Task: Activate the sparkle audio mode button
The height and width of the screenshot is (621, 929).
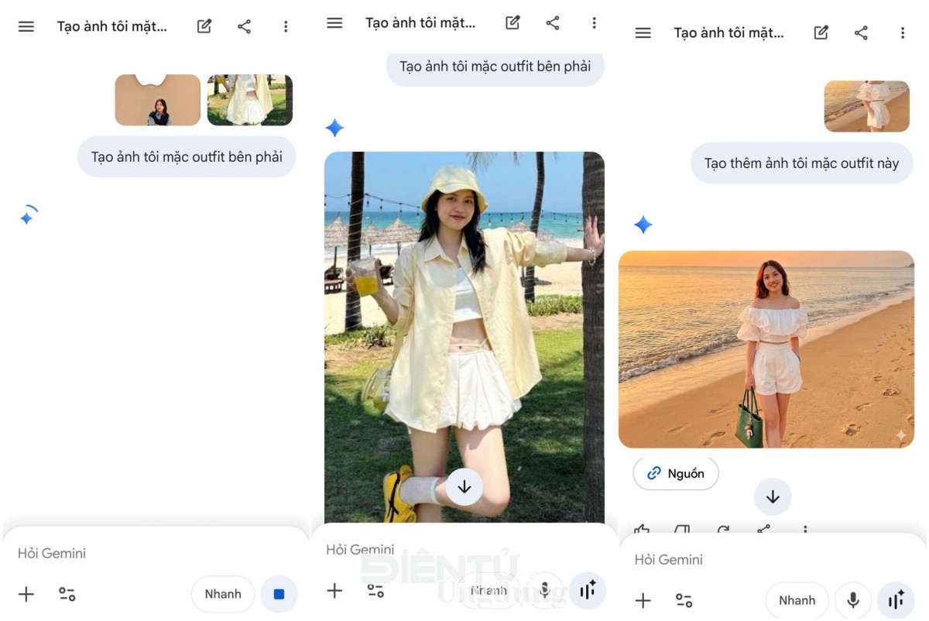Action: tap(587, 590)
